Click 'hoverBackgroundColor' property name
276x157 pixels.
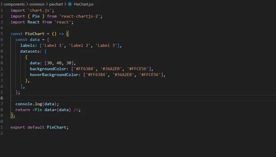tap(54, 74)
